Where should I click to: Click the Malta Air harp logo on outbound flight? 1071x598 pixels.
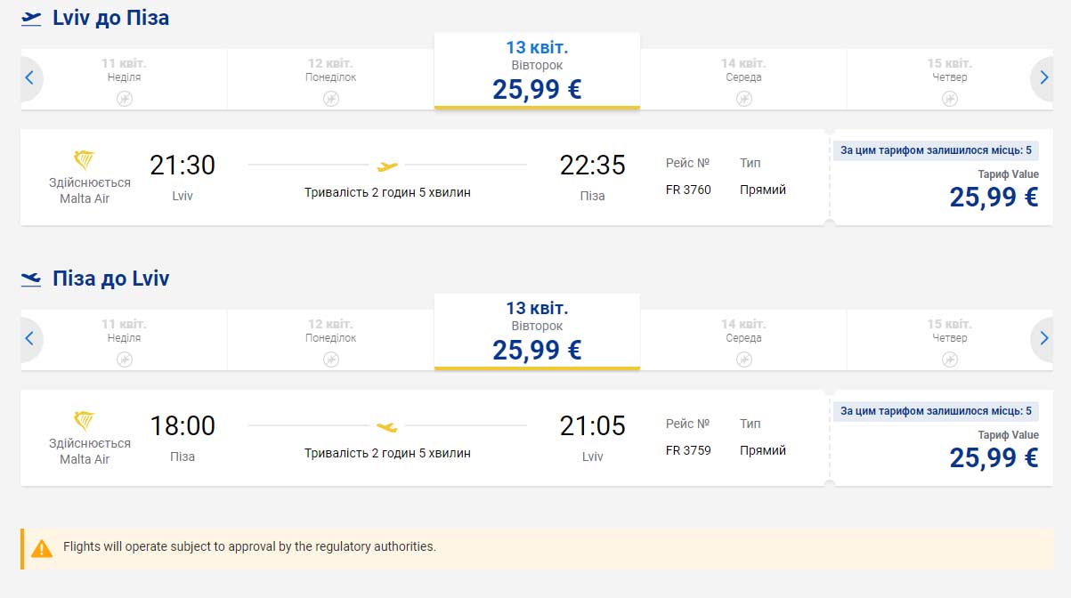click(x=85, y=160)
